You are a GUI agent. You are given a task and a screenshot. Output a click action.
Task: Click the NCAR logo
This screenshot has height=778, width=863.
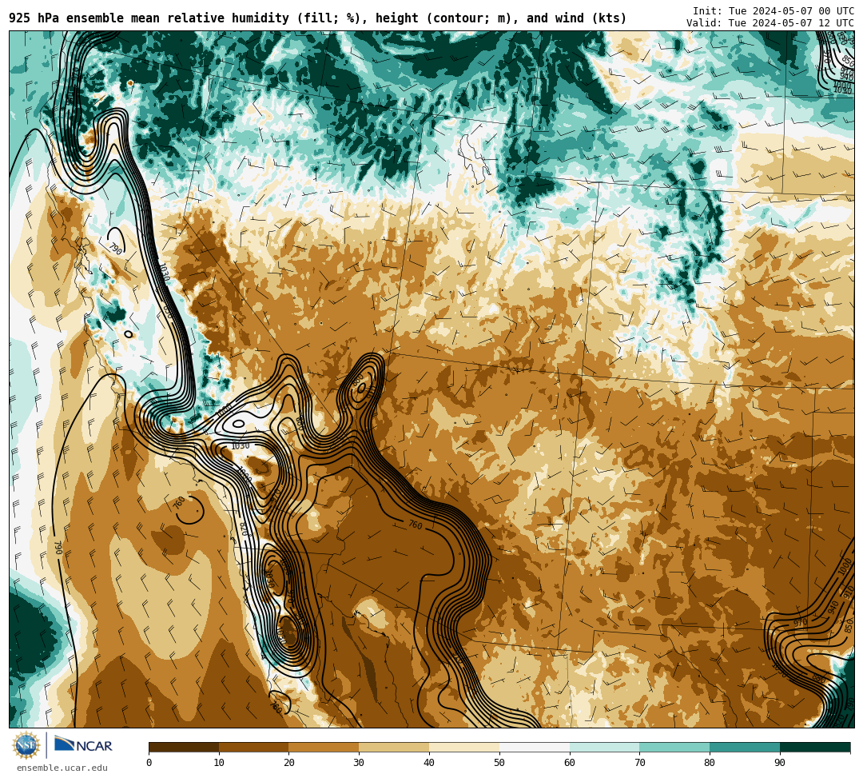point(83,745)
